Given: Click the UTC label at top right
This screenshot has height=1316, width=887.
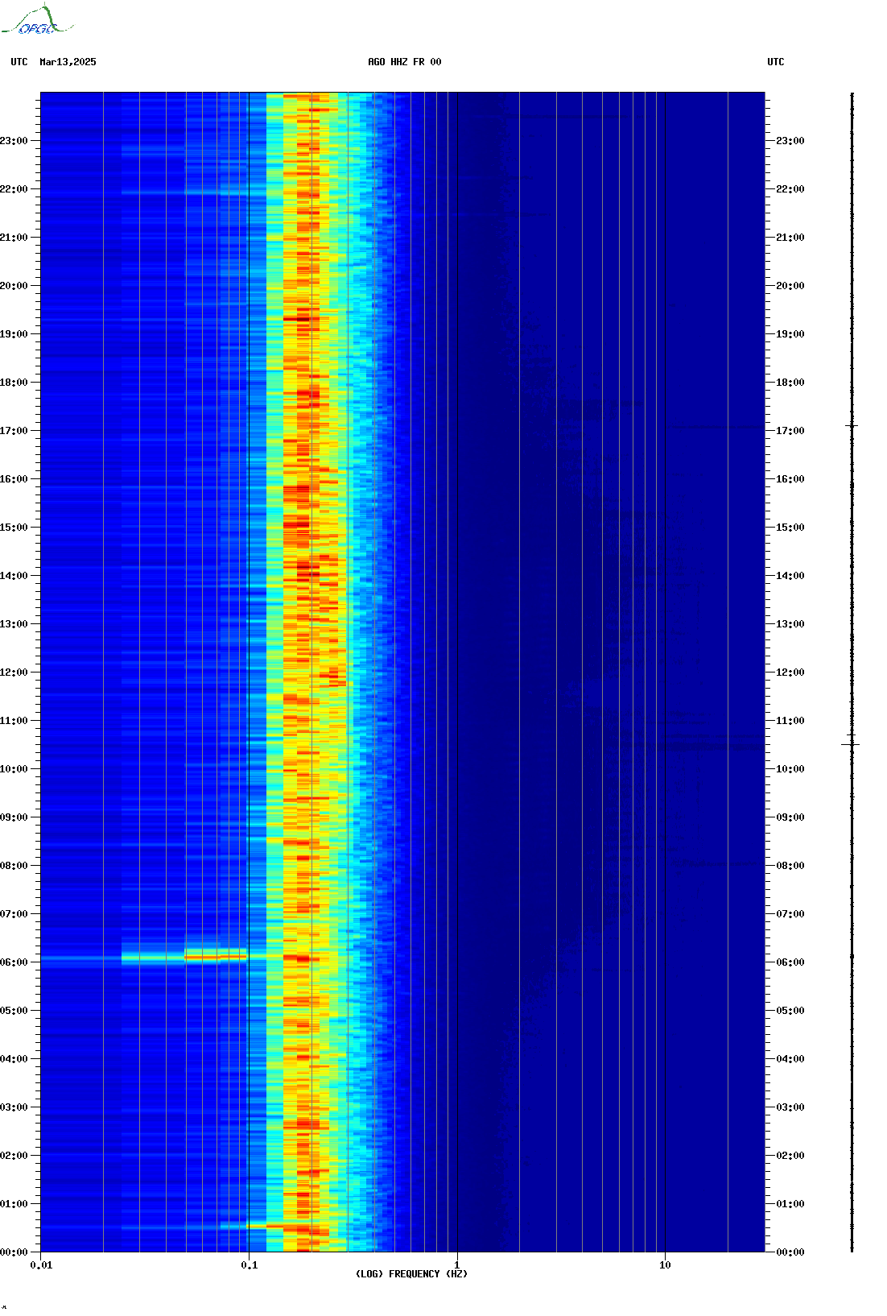Looking at the screenshot, I should pyautogui.click(x=776, y=62).
